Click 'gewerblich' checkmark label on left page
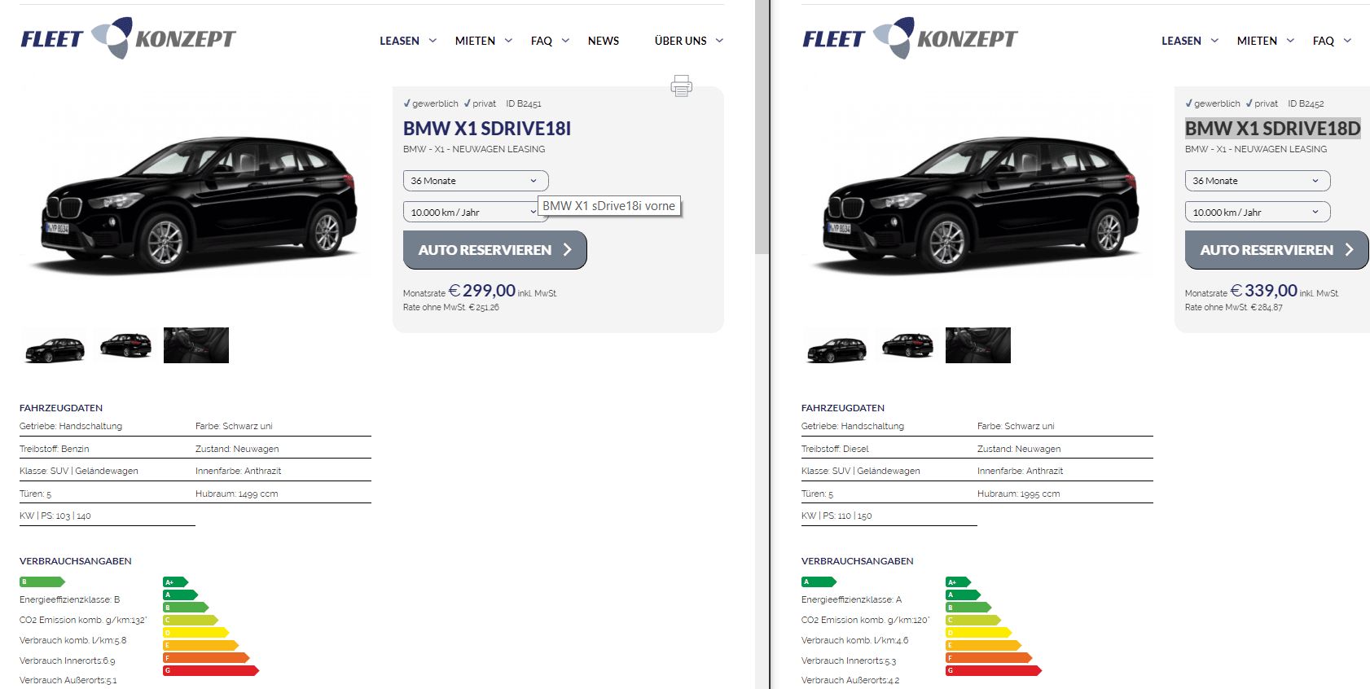This screenshot has width=1370, height=689. pyautogui.click(x=432, y=103)
